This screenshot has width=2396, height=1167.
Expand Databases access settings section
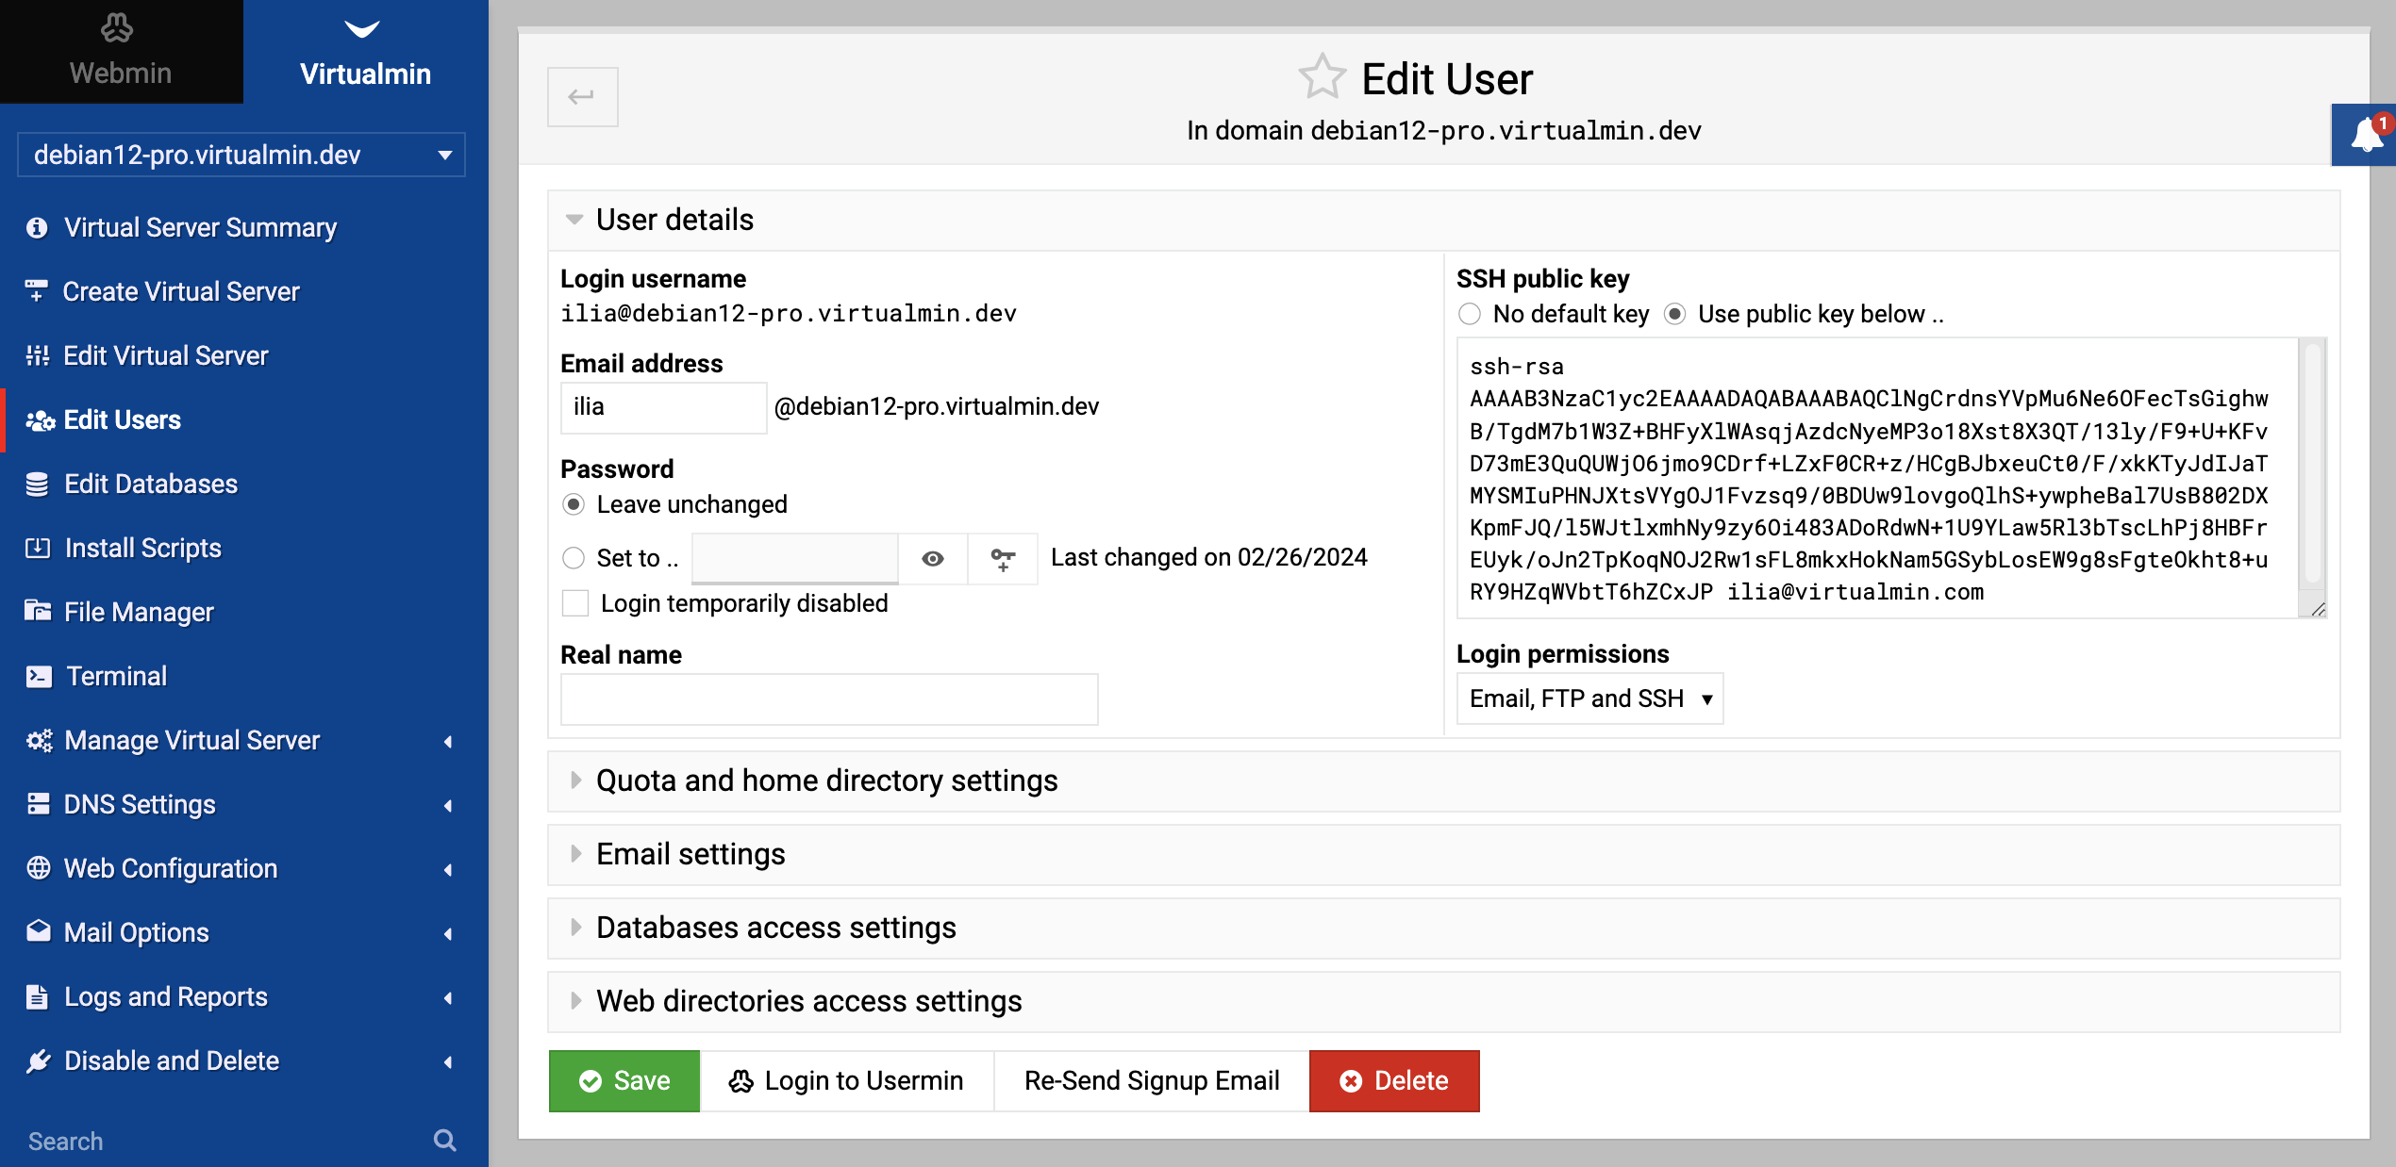pyautogui.click(x=575, y=928)
